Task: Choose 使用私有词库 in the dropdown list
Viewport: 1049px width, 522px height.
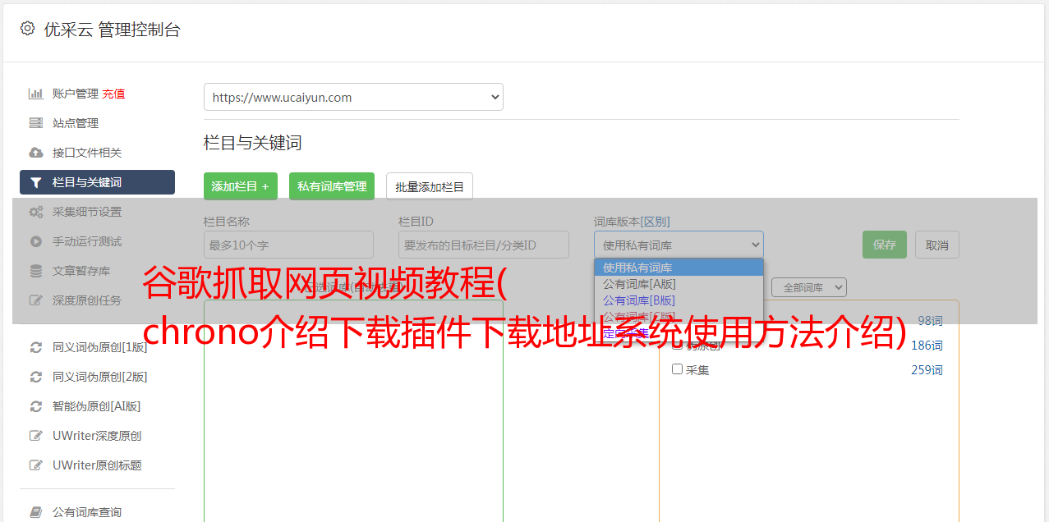Action: [x=679, y=268]
